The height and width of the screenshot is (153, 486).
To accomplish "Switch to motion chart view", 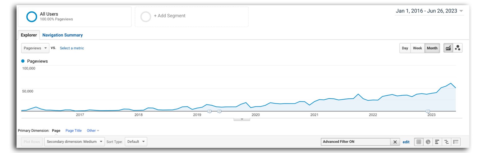I will pyautogui.click(x=458, y=48).
